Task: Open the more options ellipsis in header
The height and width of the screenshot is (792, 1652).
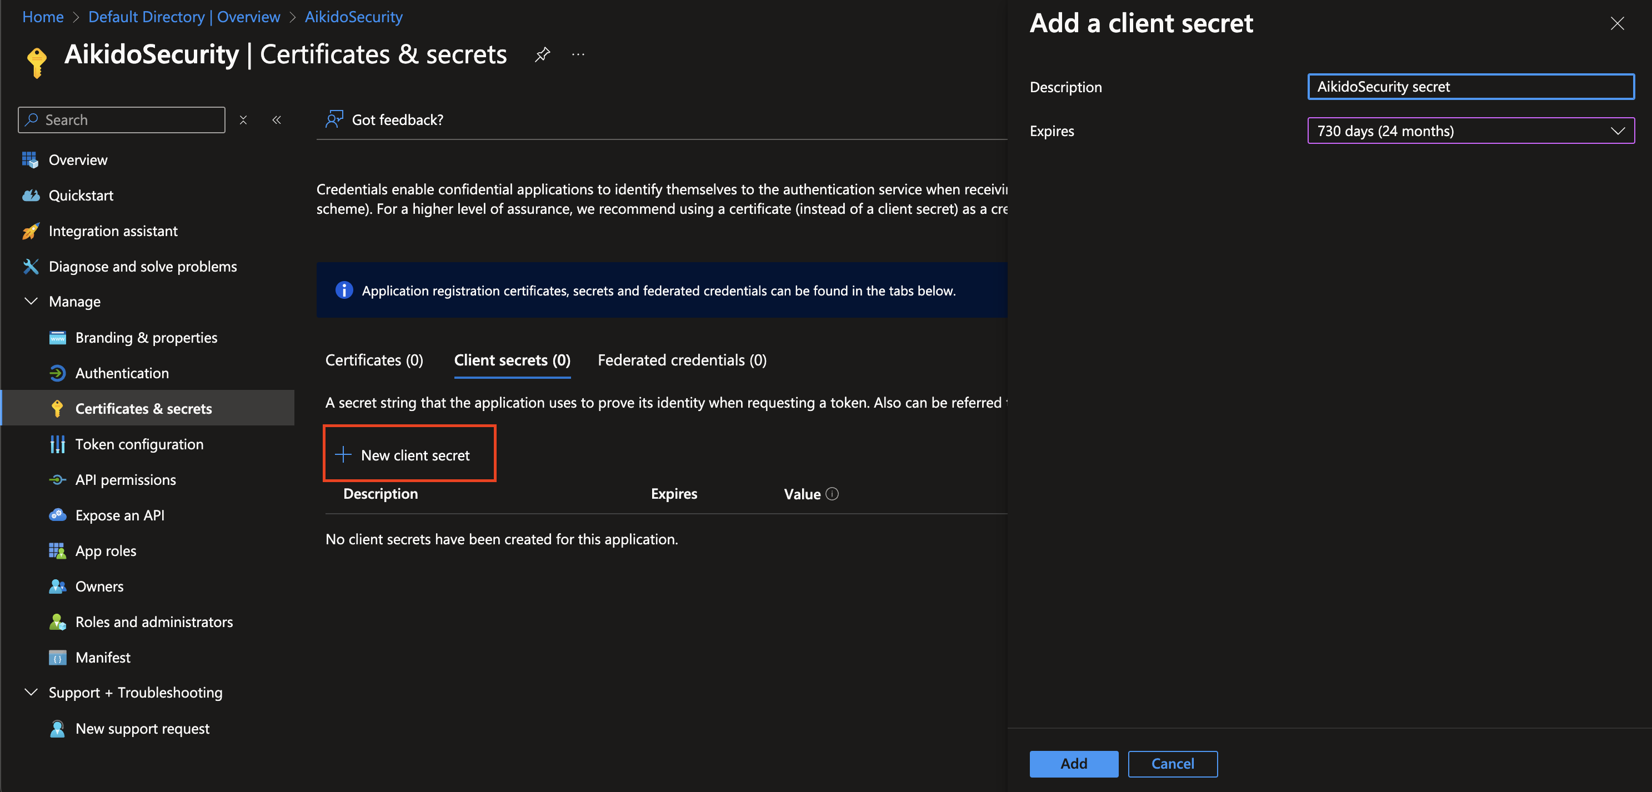Action: click(x=578, y=54)
